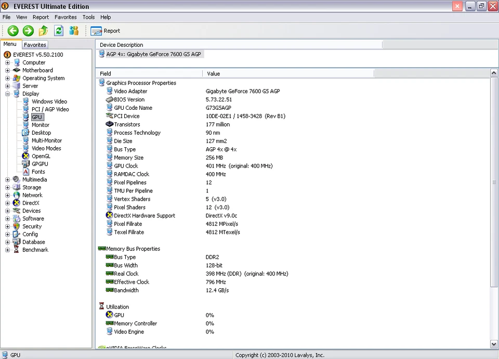Click scrollbar down arrow in details pane
Viewport: 499px width, 359px height.
[494, 344]
